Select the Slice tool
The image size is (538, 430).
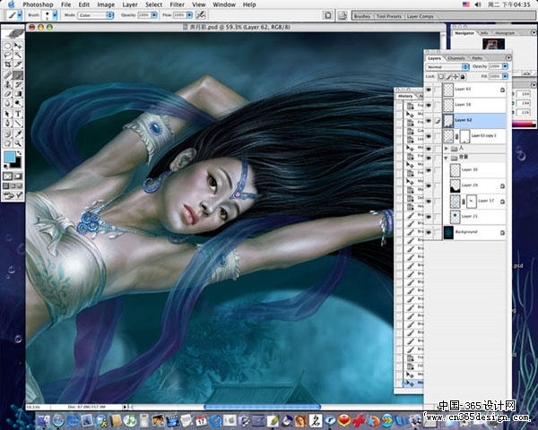(x=18, y=64)
